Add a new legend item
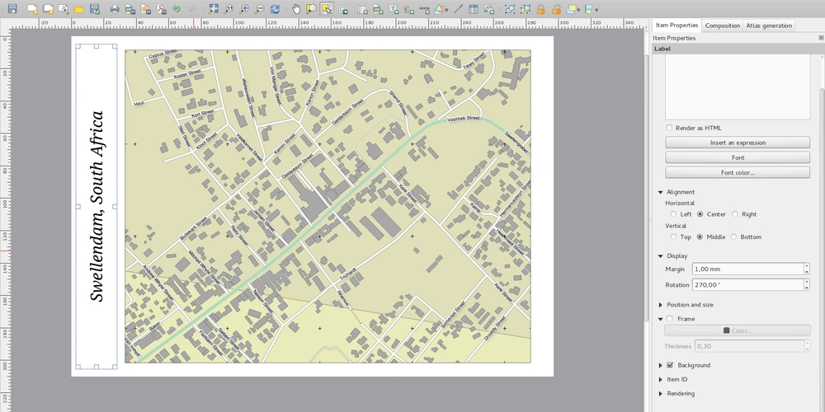This screenshot has height=412, width=825. click(x=409, y=9)
